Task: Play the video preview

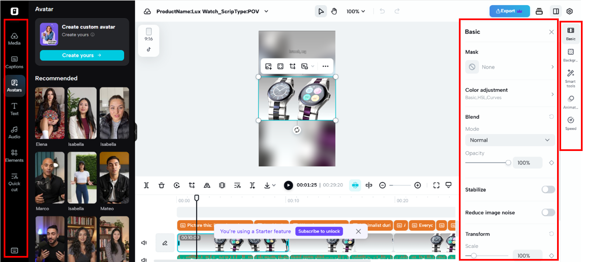Action: (x=288, y=185)
